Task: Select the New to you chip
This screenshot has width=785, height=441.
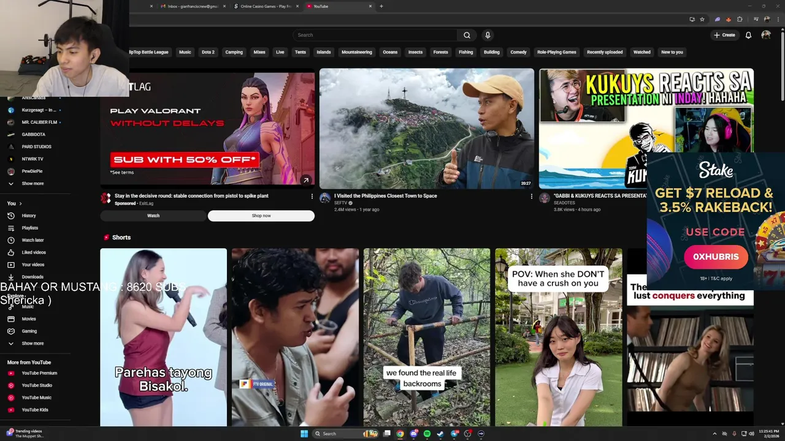Action: (x=672, y=52)
